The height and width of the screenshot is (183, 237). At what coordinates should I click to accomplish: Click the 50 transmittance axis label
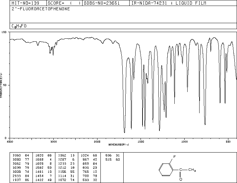[x=5, y=85]
